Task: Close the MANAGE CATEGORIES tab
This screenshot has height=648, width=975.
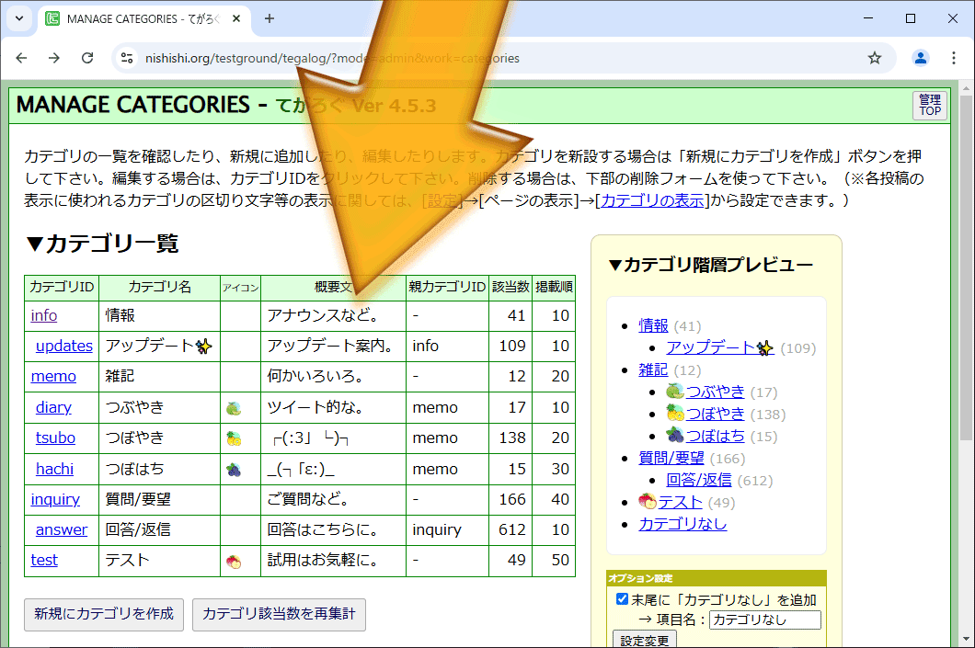Action: (236, 18)
